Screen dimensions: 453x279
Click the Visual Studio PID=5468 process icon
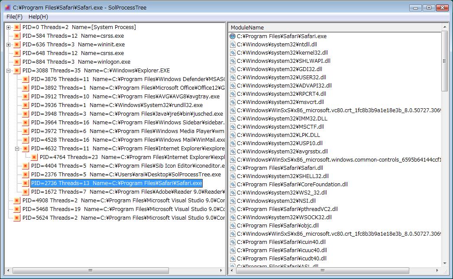click(17, 209)
